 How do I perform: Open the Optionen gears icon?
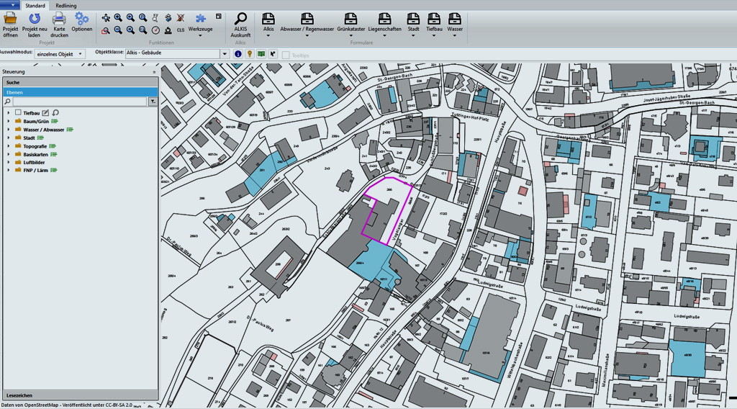point(82,19)
